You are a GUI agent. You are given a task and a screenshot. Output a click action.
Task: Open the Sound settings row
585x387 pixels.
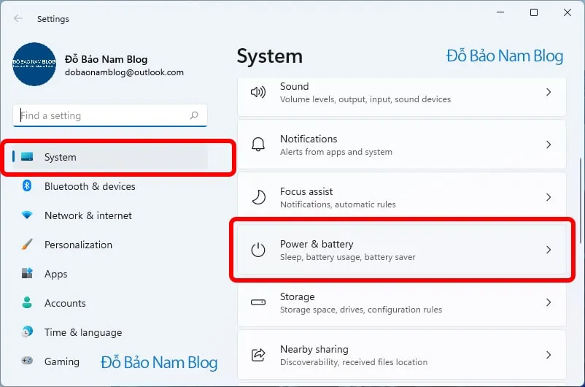coord(401,96)
